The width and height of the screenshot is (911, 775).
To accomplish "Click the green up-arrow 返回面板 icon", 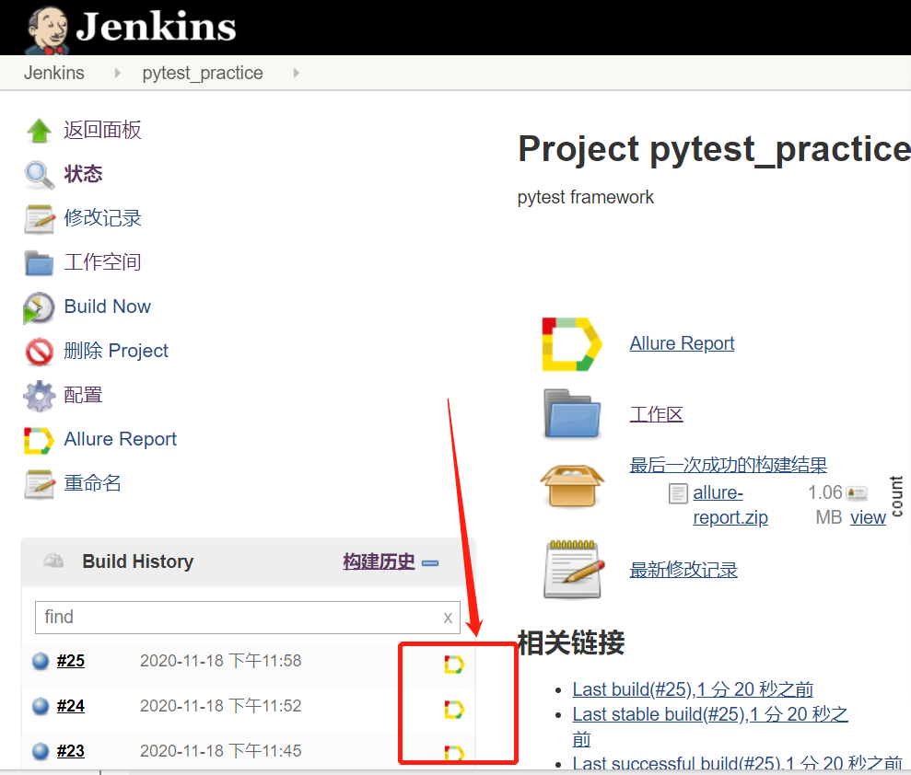I will click(x=39, y=131).
